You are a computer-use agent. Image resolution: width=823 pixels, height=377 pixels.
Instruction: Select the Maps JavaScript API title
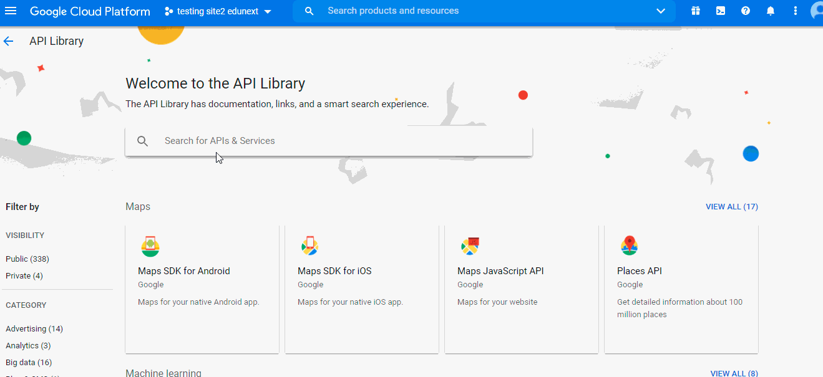pyautogui.click(x=500, y=271)
